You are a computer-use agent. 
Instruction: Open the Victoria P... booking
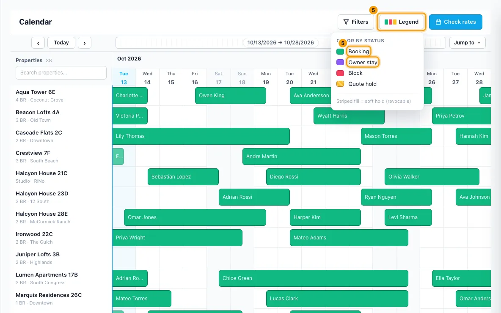click(130, 116)
